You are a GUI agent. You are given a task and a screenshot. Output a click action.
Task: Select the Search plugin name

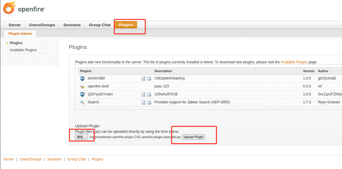(x=93, y=102)
